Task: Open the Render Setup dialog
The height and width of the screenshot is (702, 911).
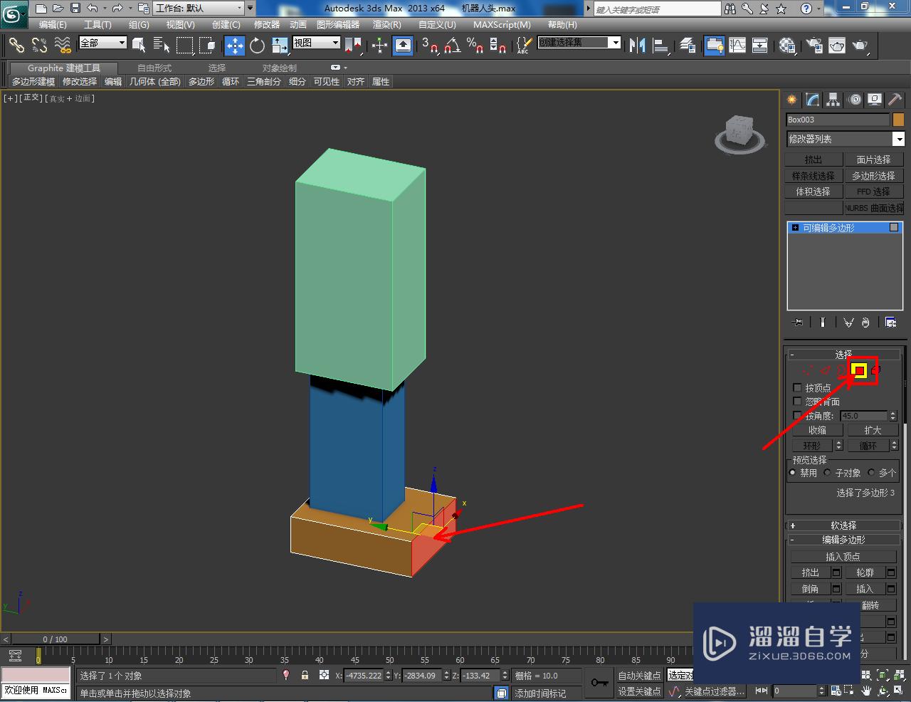Action: [814, 45]
